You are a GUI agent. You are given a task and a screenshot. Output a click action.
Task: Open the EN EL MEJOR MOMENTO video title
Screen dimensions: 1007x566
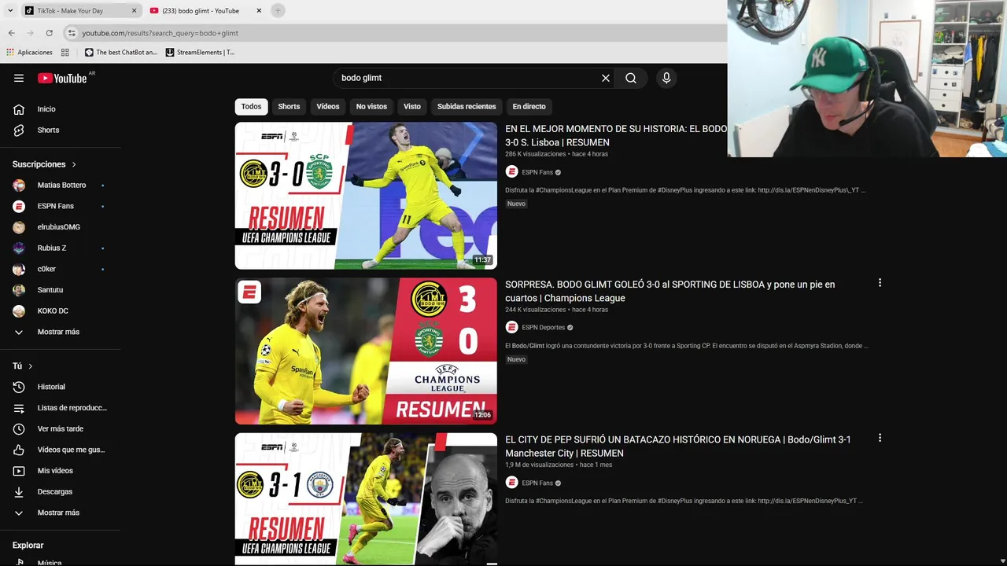tap(616, 135)
